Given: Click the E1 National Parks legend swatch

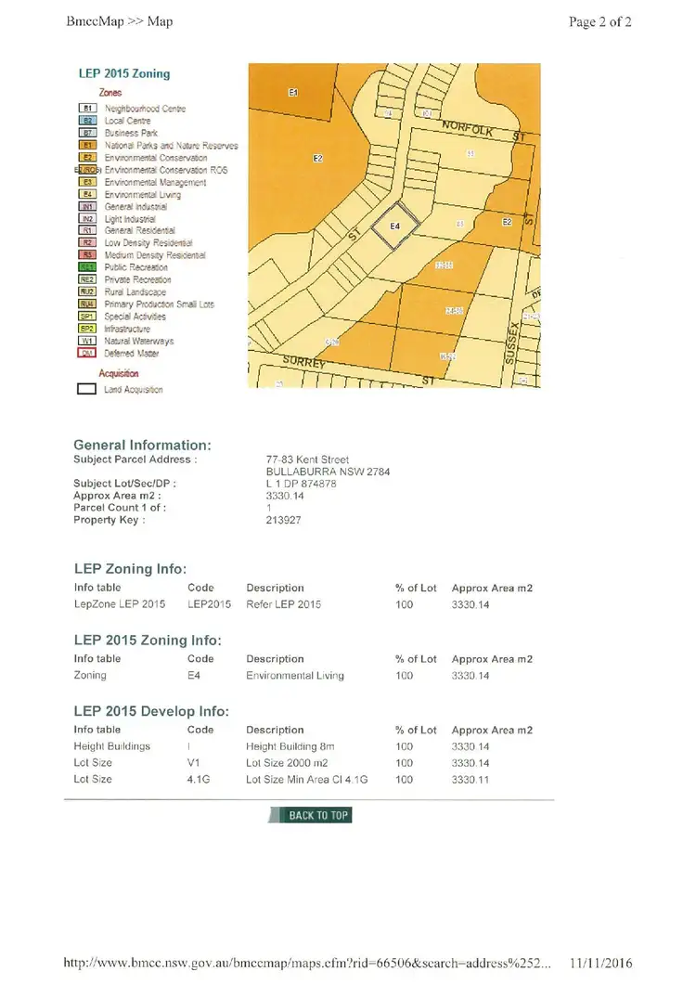Looking at the screenshot, I should tap(87, 146).
